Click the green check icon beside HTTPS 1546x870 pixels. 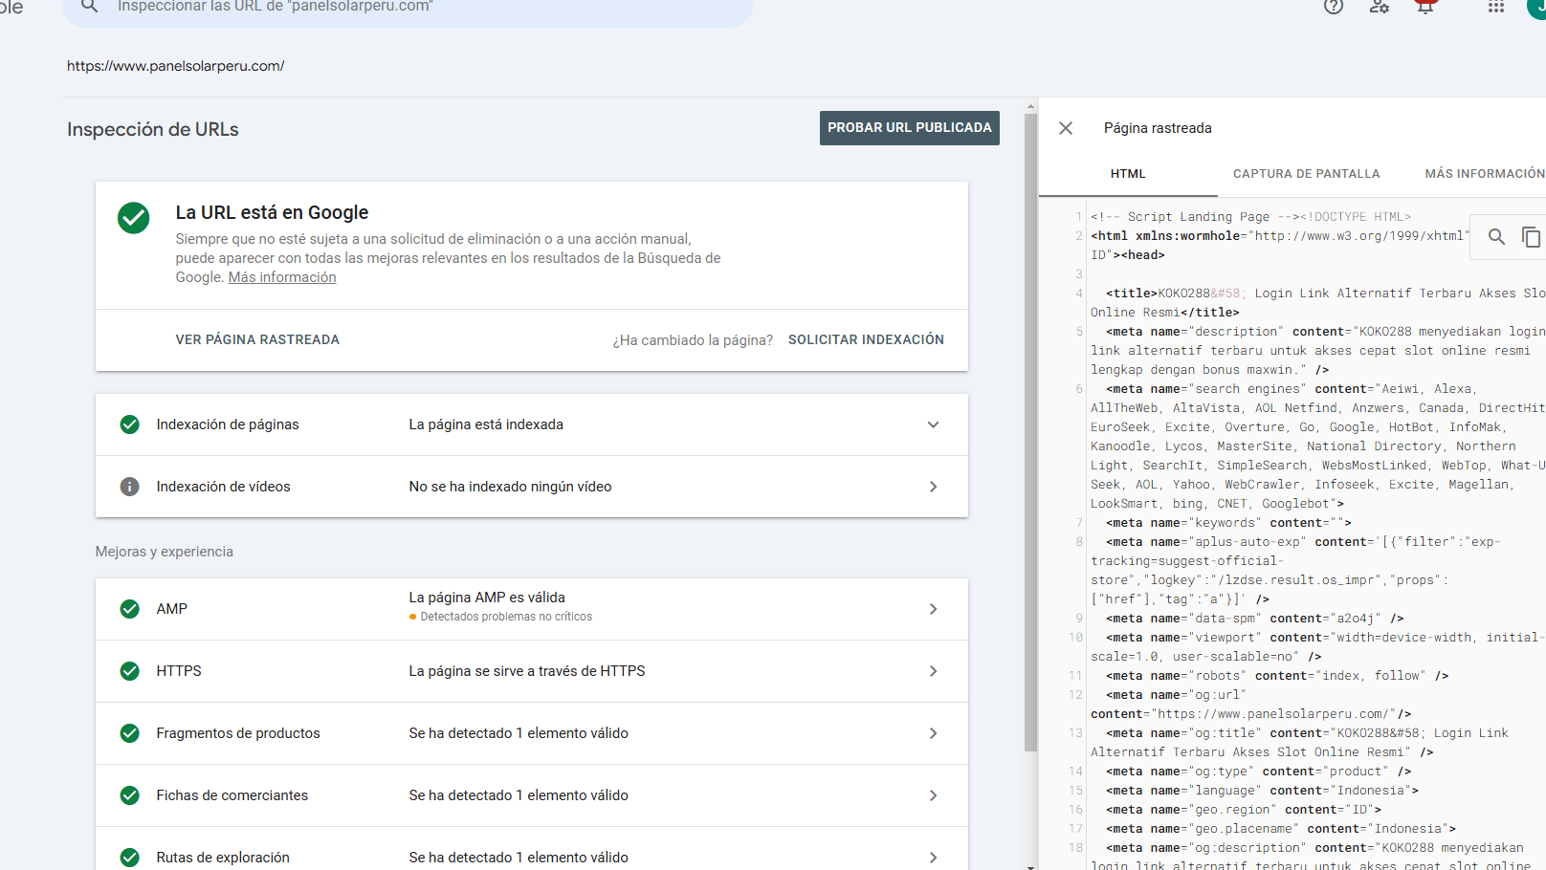pos(130,671)
